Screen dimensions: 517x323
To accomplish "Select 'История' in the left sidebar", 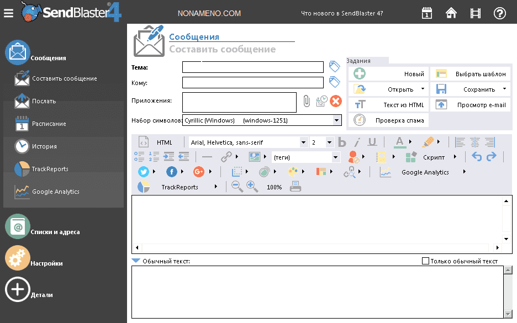I will tap(44, 146).
